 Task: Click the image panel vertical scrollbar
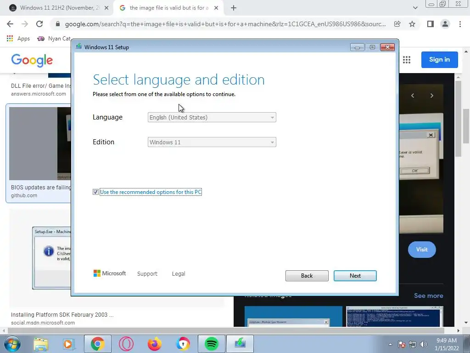click(x=458, y=119)
